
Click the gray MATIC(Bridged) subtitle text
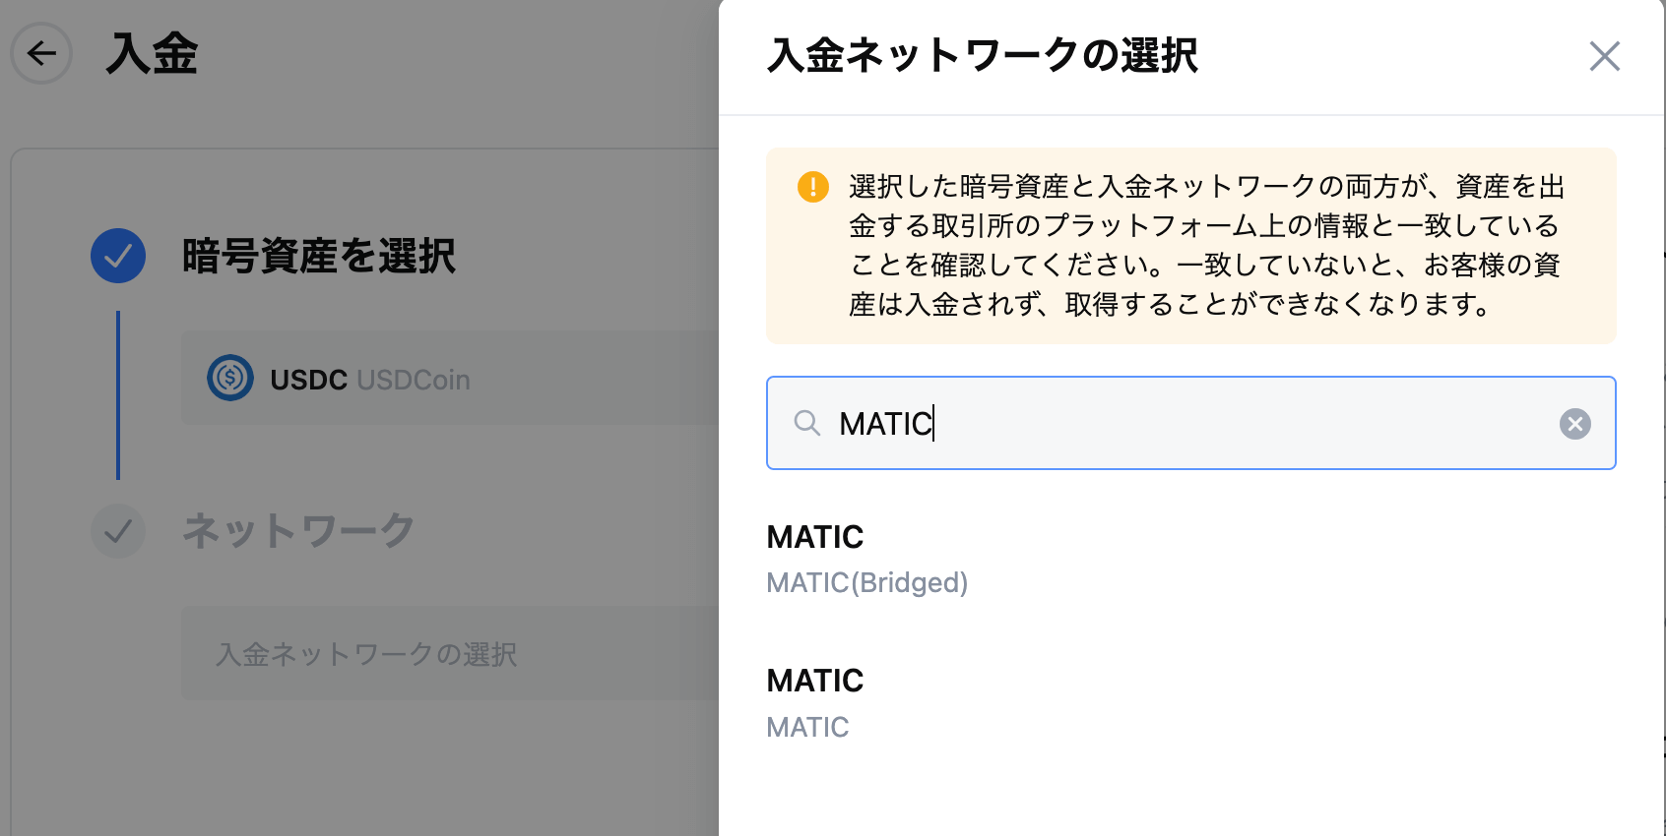tap(866, 583)
